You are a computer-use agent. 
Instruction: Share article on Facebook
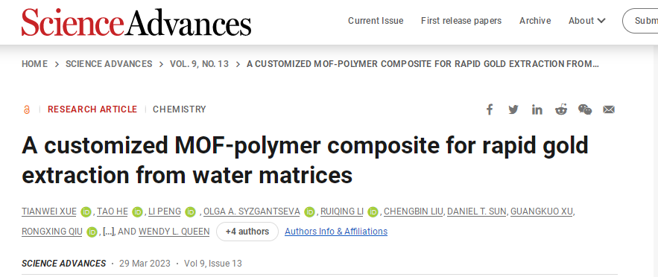coord(490,109)
